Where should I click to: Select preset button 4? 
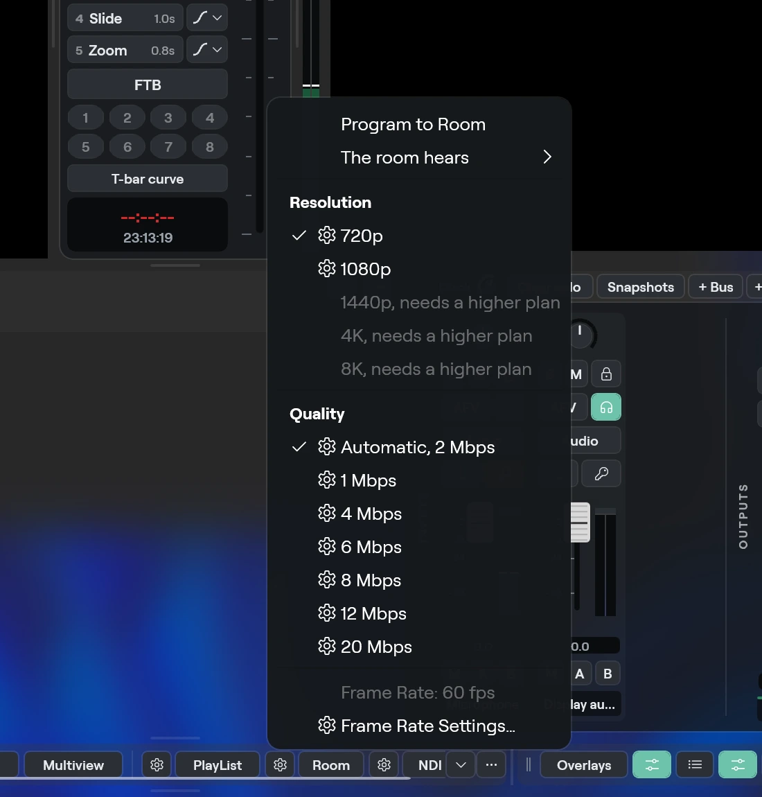coord(209,118)
